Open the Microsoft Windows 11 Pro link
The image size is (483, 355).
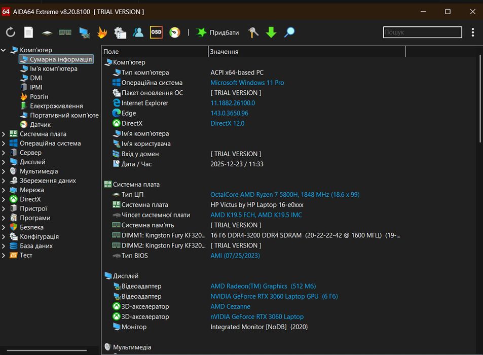pyautogui.click(x=247, y=83)
